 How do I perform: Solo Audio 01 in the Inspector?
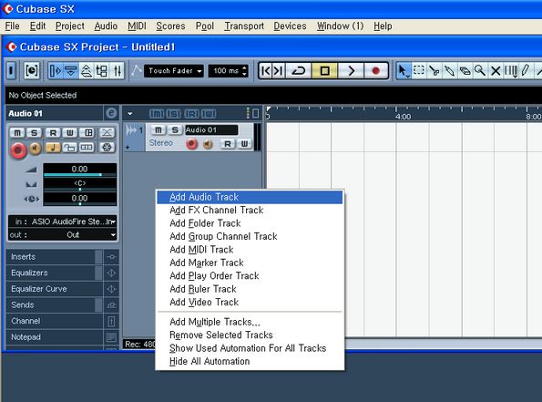point(34,132)
